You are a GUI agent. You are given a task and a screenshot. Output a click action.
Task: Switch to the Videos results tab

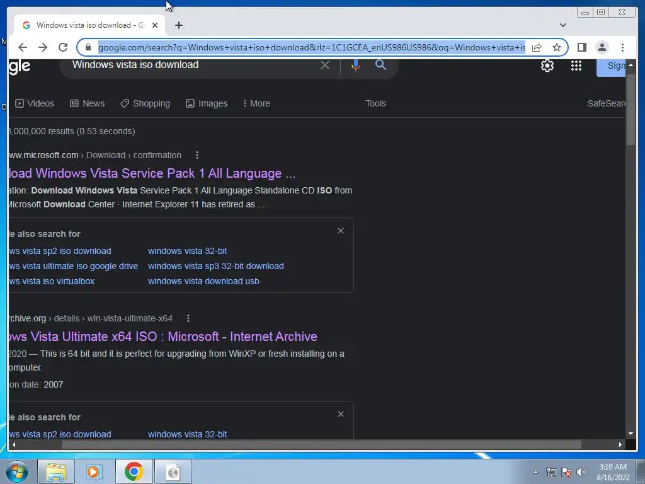35,103
